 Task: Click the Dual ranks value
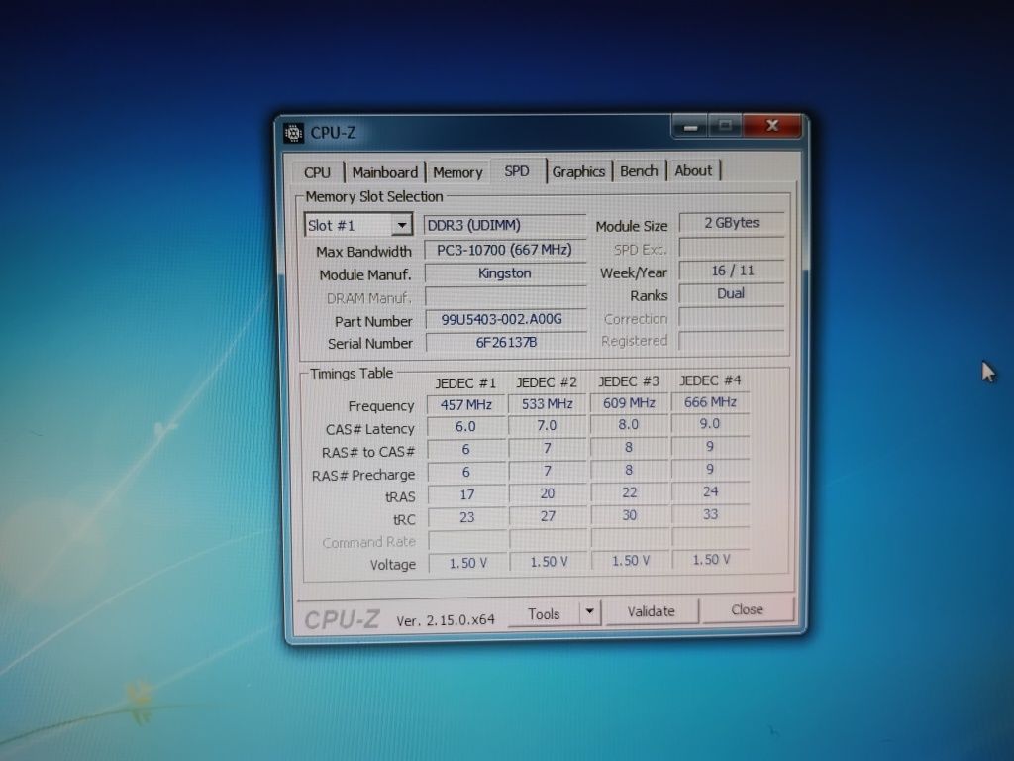click(x=732, y=293)
